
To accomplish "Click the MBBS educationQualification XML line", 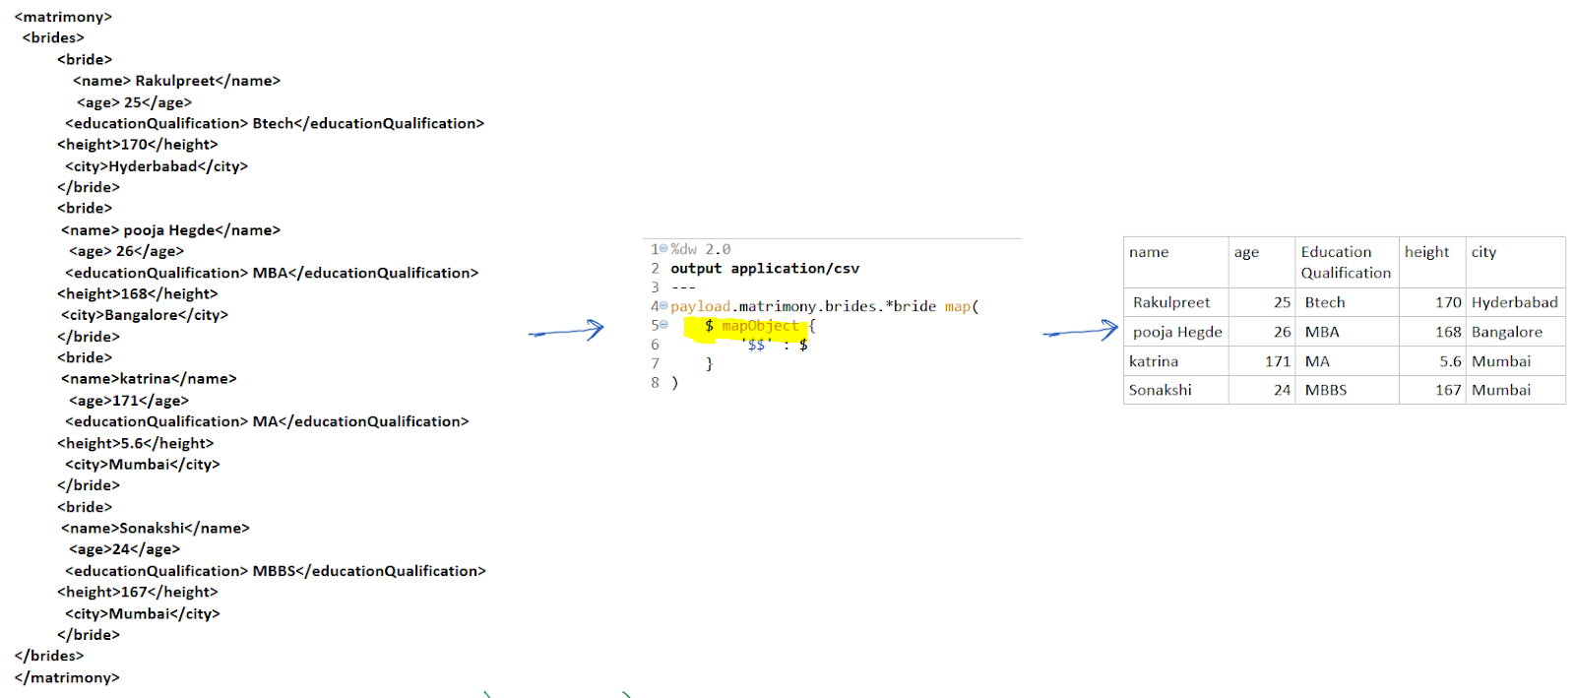I will (x=276, y=571).
